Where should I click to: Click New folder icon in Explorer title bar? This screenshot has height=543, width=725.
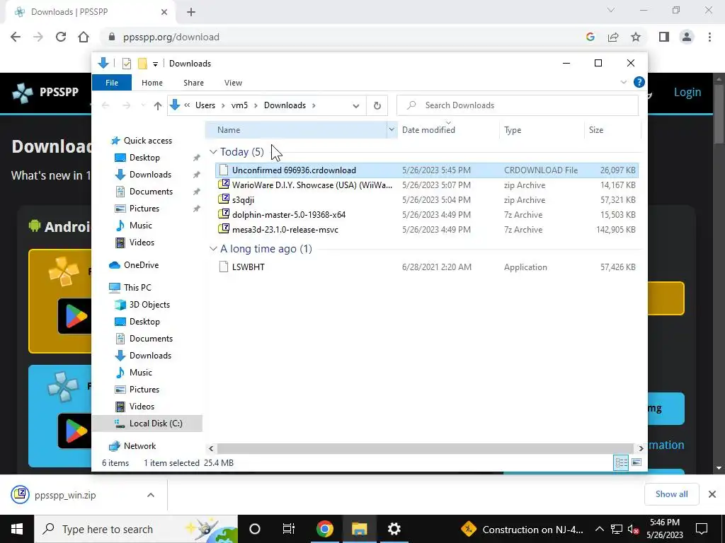142,63
